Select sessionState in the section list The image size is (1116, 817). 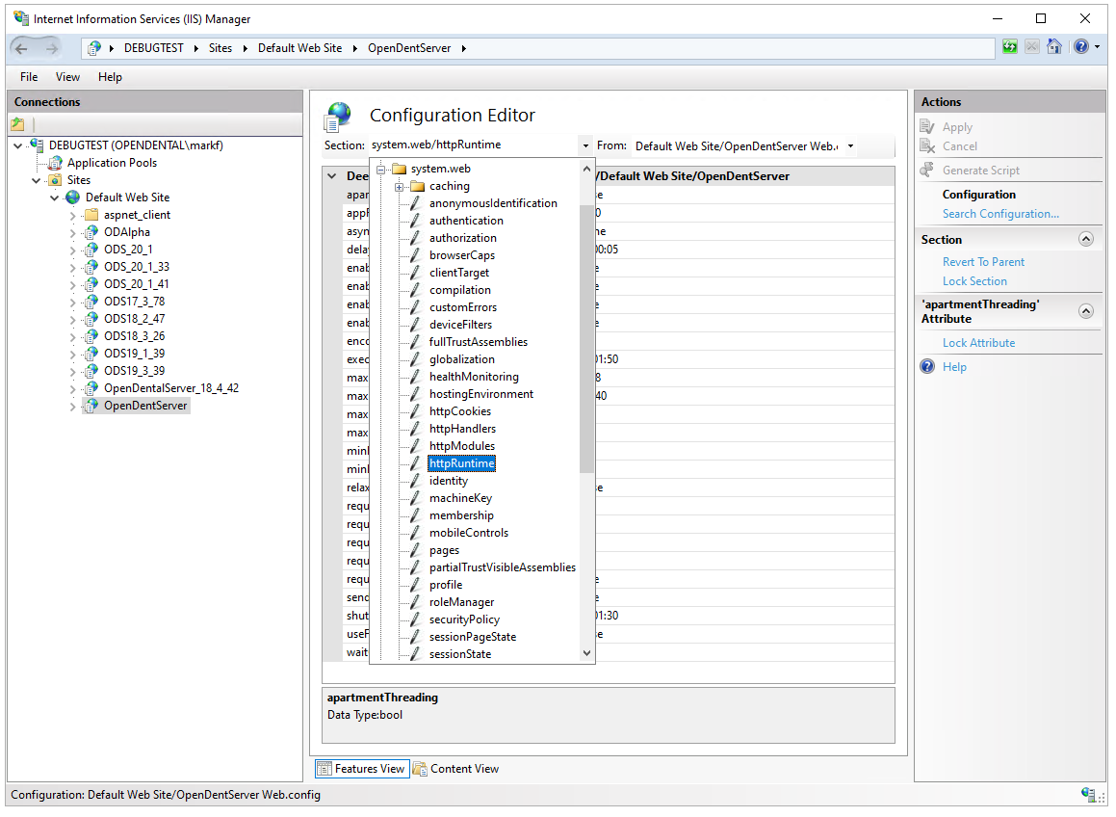coord(459,654)
